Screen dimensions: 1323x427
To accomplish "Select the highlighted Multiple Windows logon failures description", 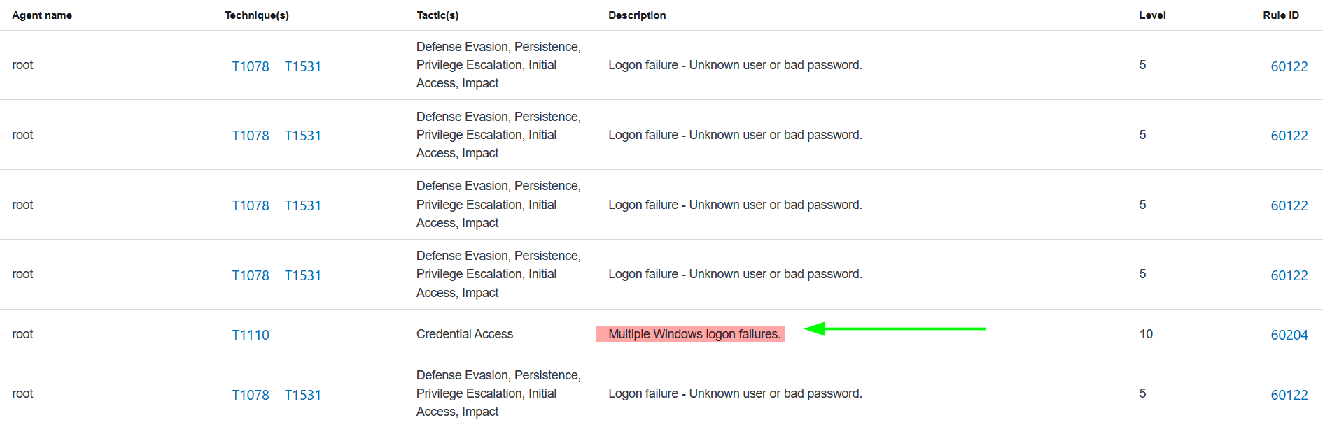I will 694,334.
